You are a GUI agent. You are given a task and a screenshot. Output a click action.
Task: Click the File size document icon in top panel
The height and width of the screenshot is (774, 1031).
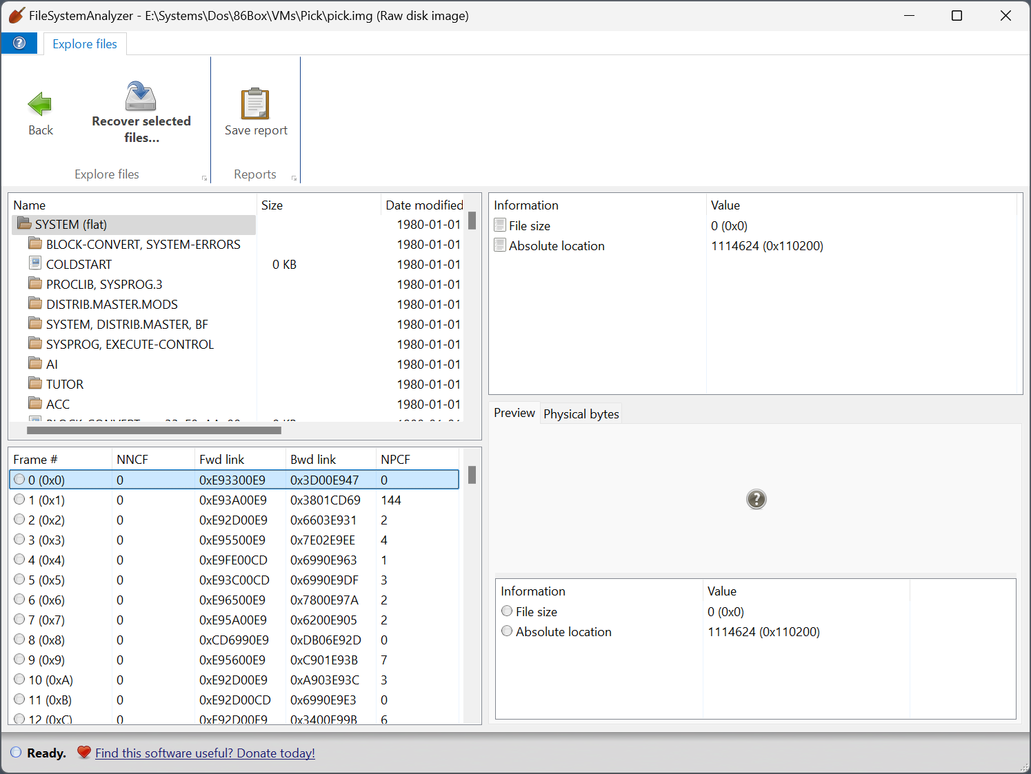pos(500,225)
